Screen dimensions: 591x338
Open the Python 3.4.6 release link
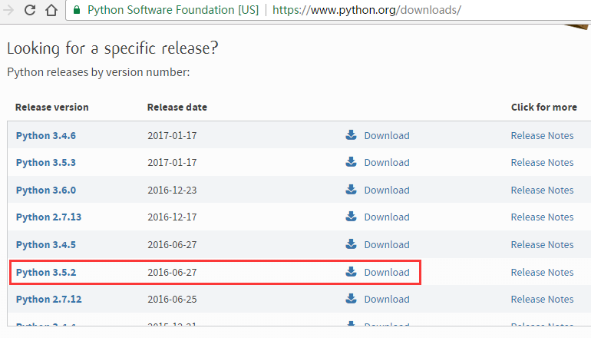(45, 136)
